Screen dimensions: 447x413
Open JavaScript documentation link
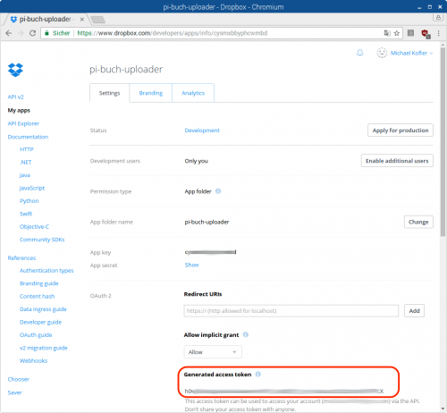(32, 188)
